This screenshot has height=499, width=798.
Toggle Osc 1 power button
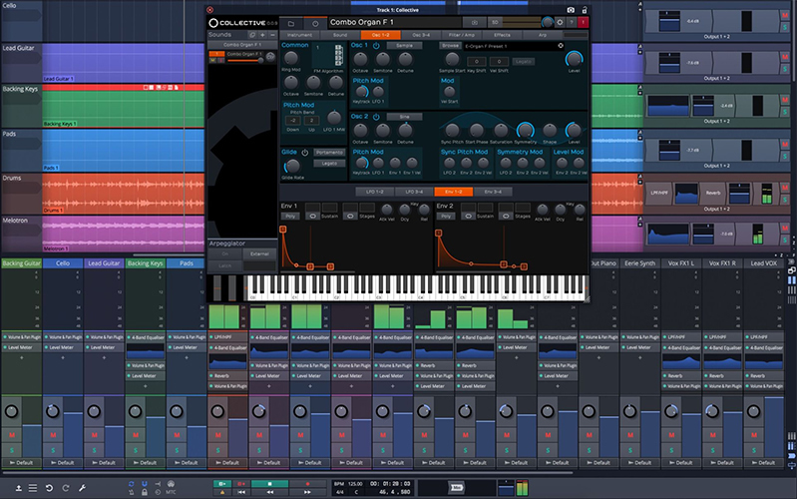376,45
